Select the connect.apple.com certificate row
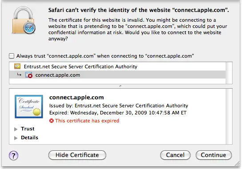The width and height of the screenshot is (242, 169). pyautogui.click(x=117, y=75)
